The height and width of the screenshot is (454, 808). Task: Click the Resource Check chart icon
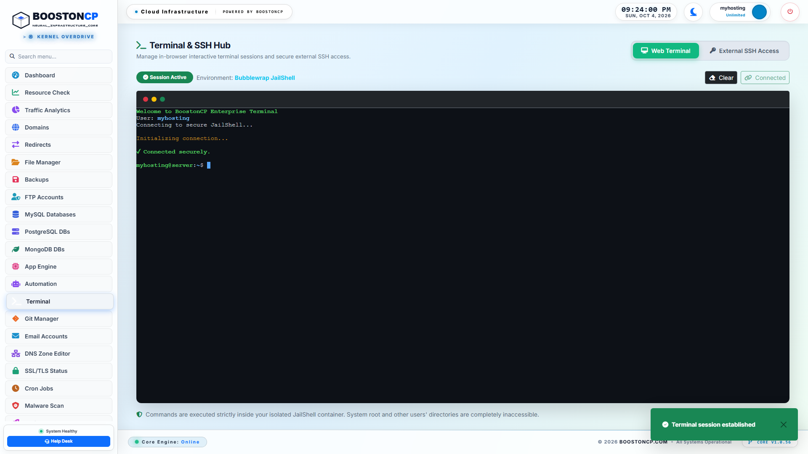pos(16,92)
